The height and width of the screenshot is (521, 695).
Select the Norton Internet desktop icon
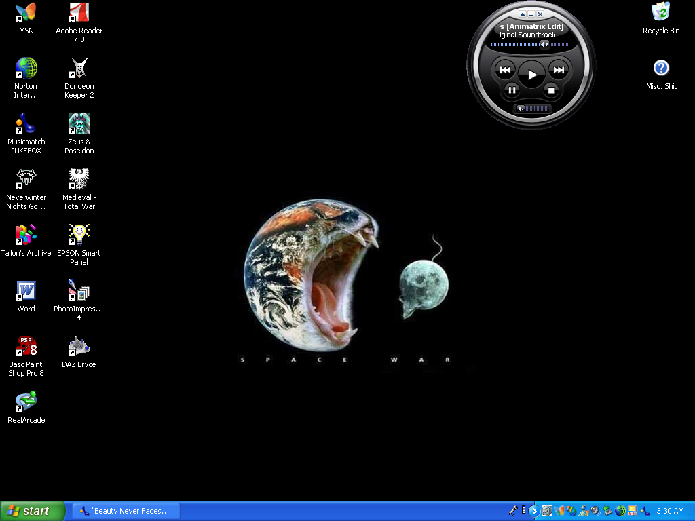click(x=26, y=79)
